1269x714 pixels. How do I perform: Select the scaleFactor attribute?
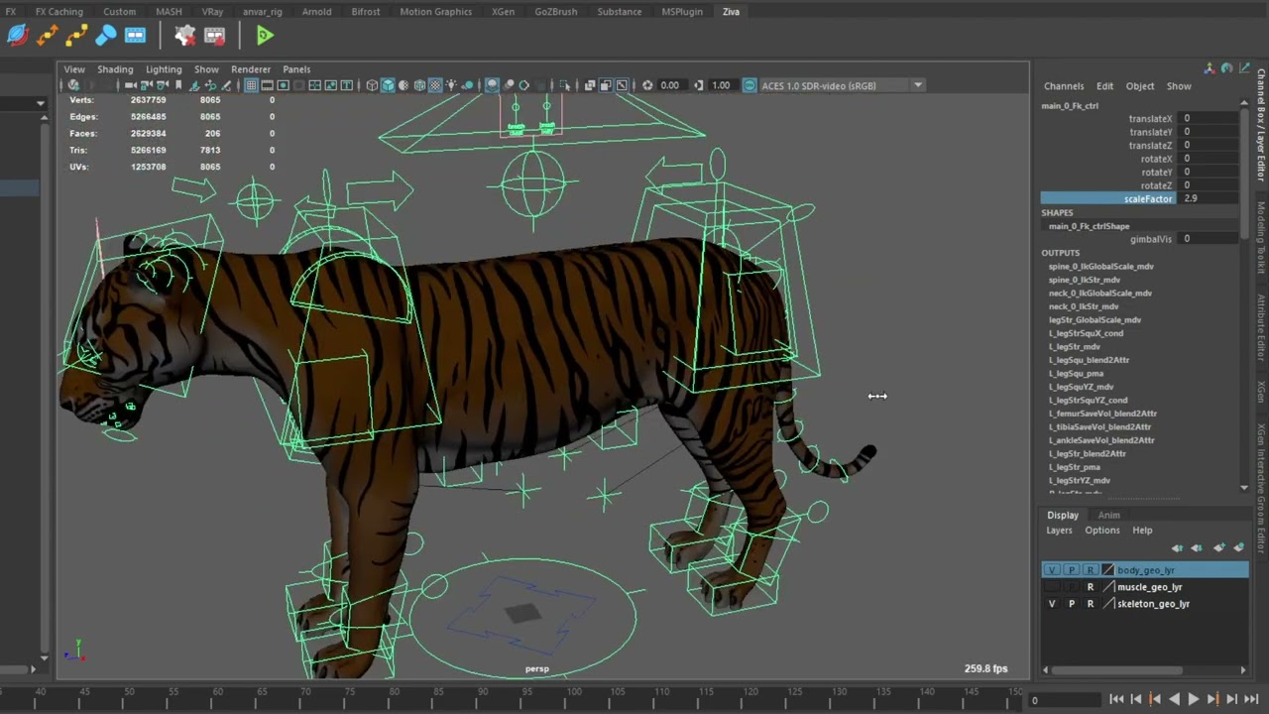[1148, 198]
